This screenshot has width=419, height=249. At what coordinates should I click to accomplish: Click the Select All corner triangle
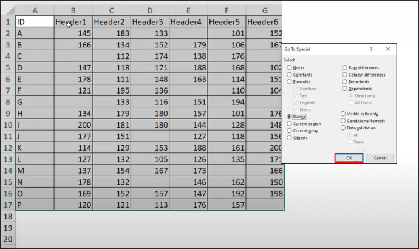click(x=10, y=10)
